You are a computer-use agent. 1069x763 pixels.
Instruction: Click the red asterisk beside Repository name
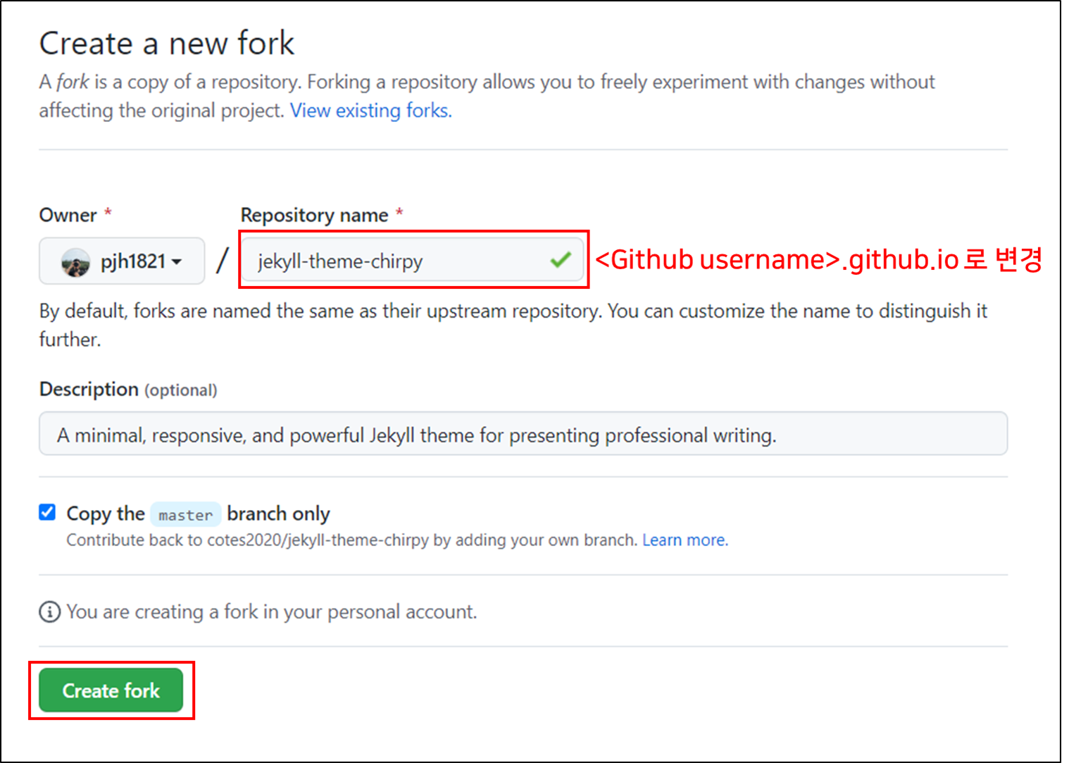tap(400, 211)
